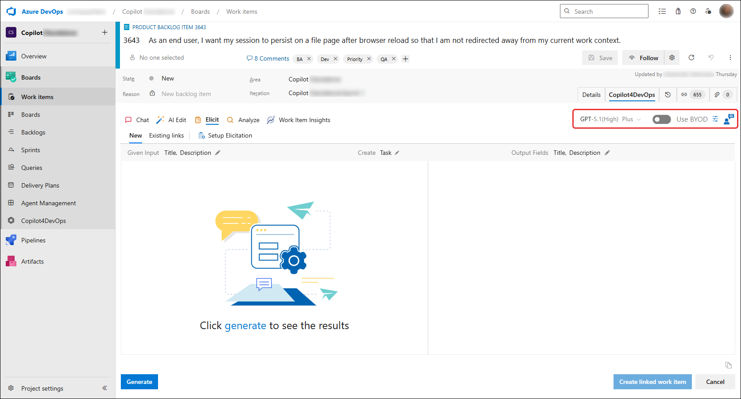Click the user chat feedback icon
741x399 pixels.
(x=729, y=119)
